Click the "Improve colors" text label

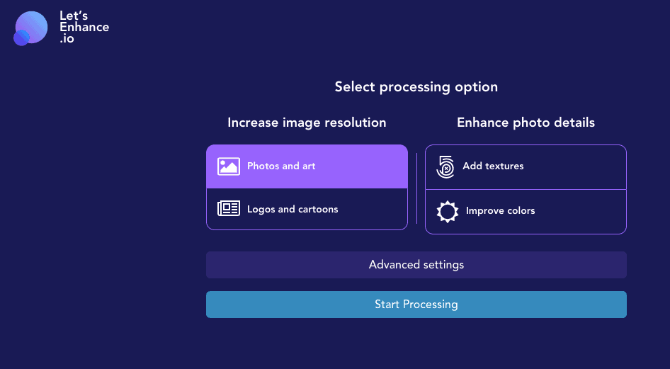[500, 211]
